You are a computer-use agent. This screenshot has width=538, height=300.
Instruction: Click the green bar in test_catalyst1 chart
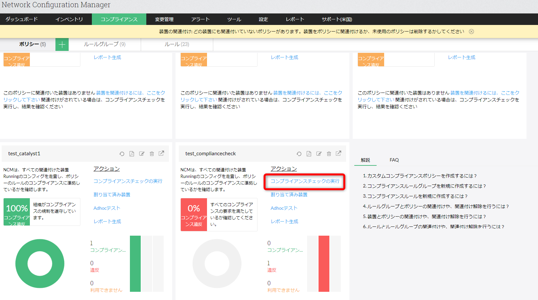(x=135, y=264)
